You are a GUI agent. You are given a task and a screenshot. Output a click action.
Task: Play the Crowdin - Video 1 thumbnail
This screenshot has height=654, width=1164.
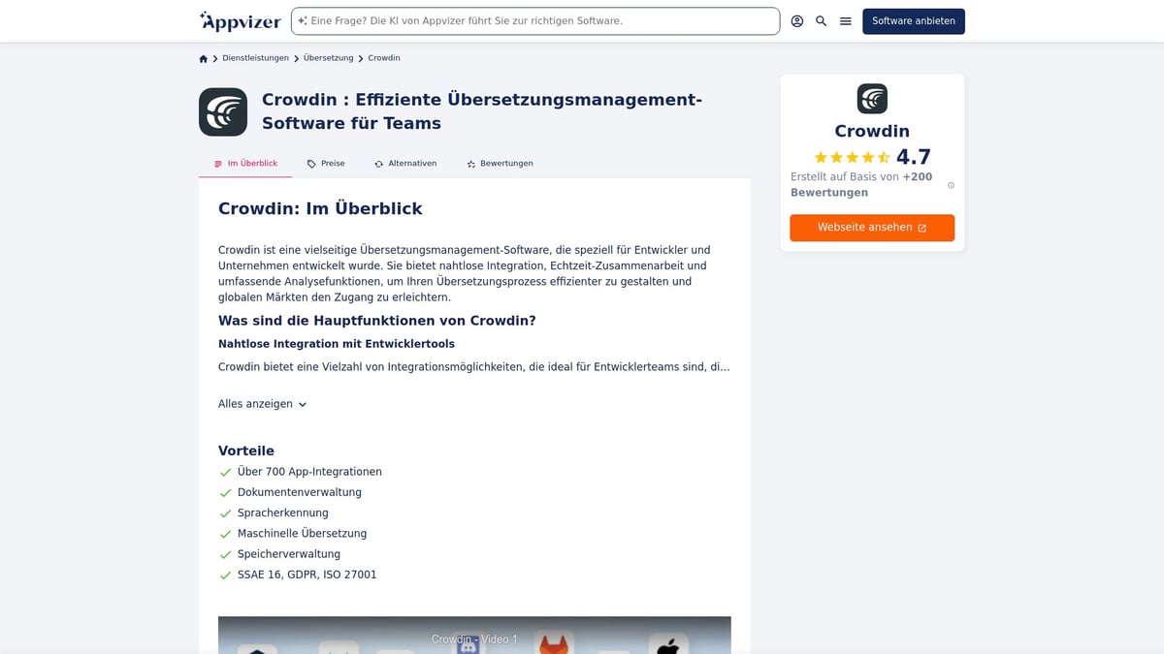pos(474,636)
